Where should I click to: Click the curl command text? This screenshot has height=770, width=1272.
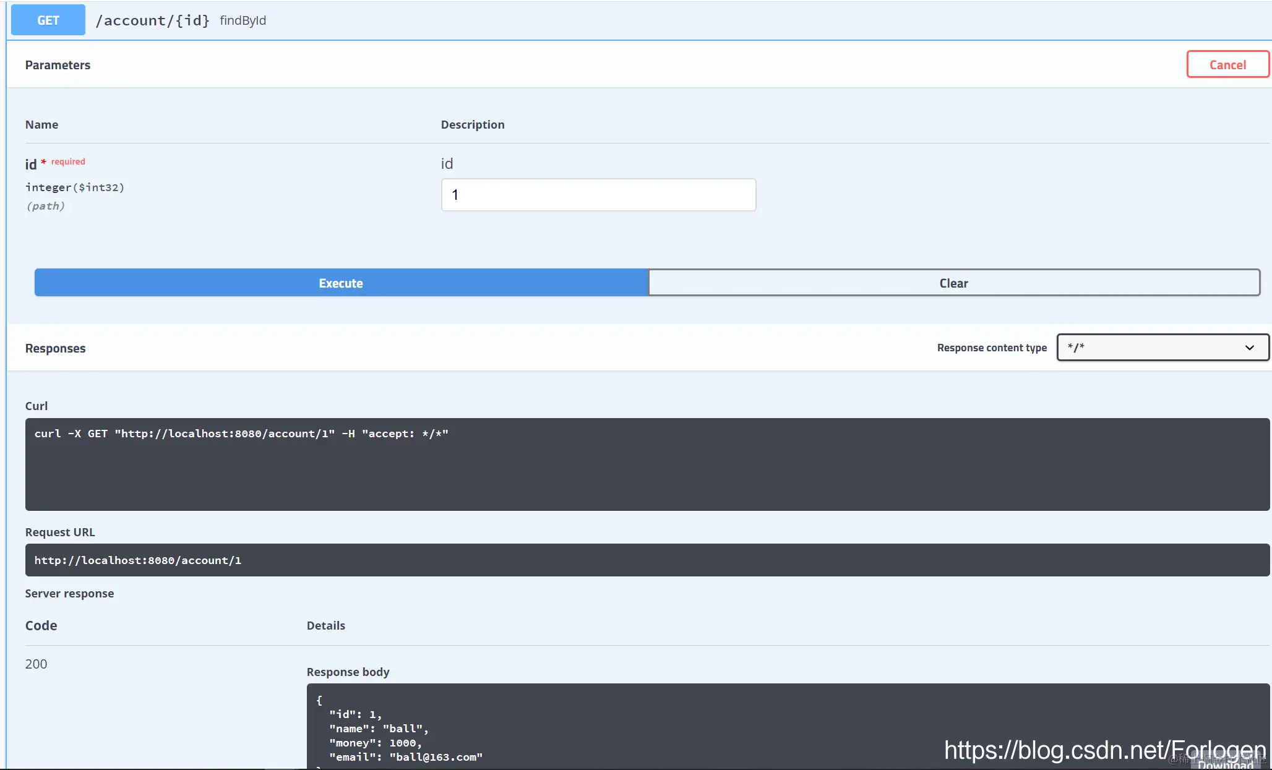click(241, 434)
